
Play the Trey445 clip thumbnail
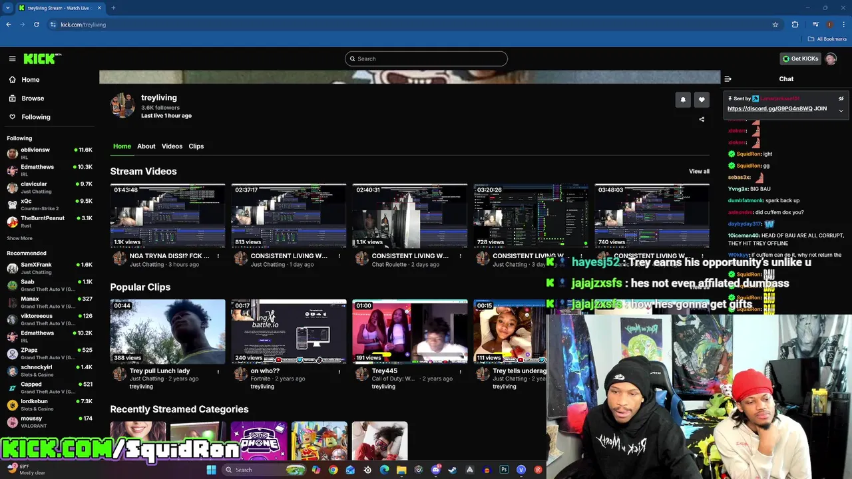click(x=410, y=331)
